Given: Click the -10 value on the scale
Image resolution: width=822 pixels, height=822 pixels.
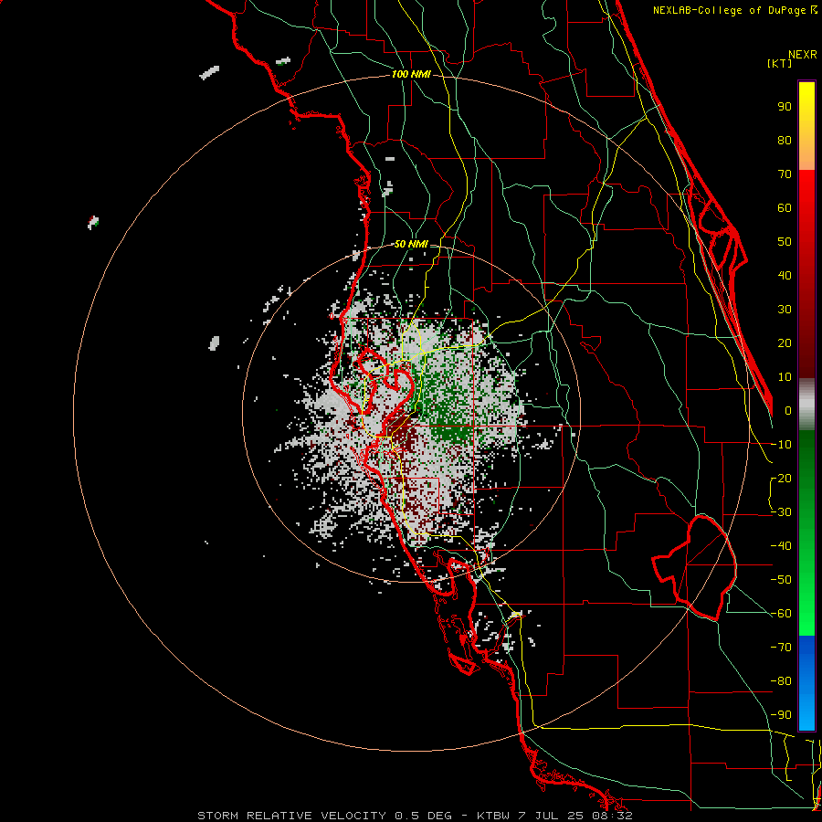Looking at the screenshot, I should coord(781,445).
